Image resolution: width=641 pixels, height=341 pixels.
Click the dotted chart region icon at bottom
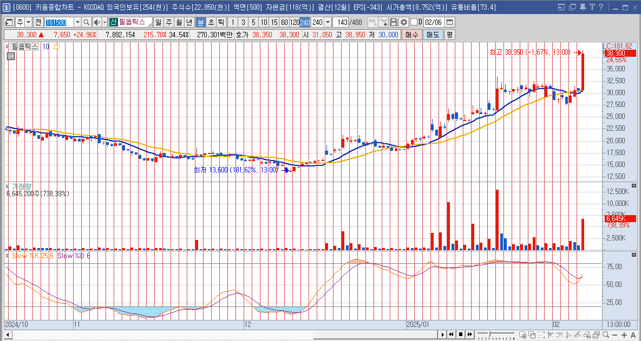click(542, 335)
